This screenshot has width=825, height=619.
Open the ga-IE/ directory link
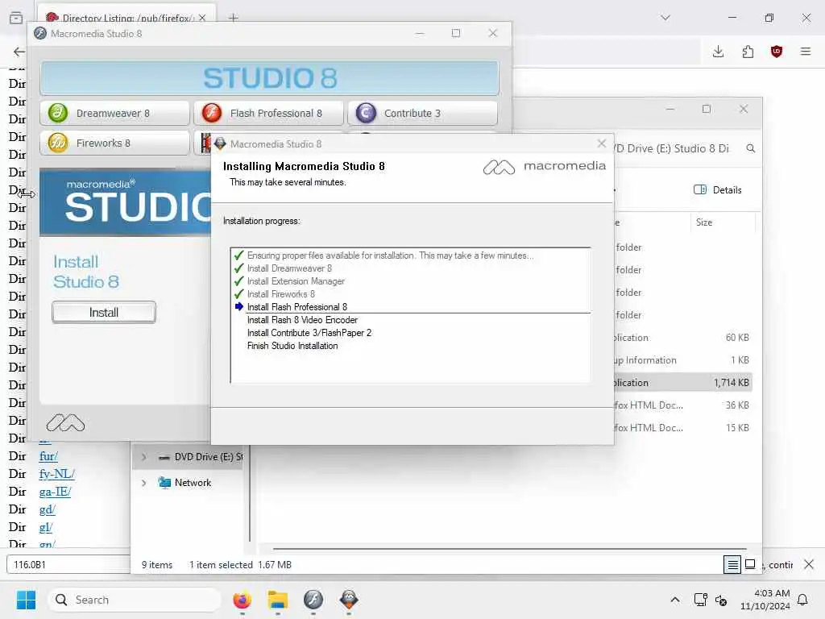pyautogui.click(x=55, y=492)
